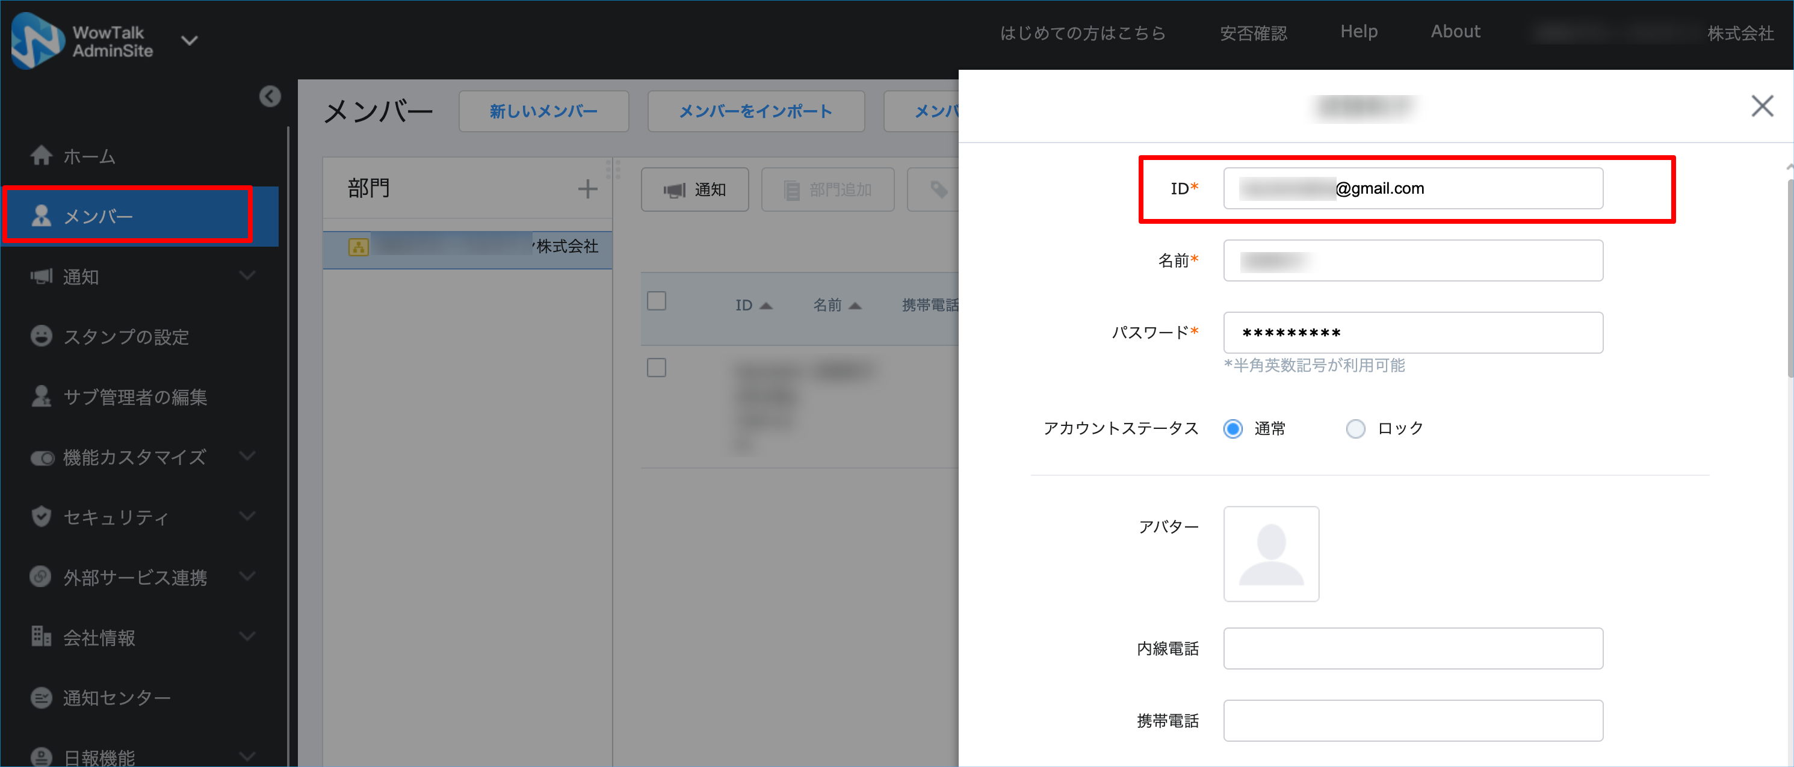Click the panel vertical scrollbar

tap(1789, 279)
